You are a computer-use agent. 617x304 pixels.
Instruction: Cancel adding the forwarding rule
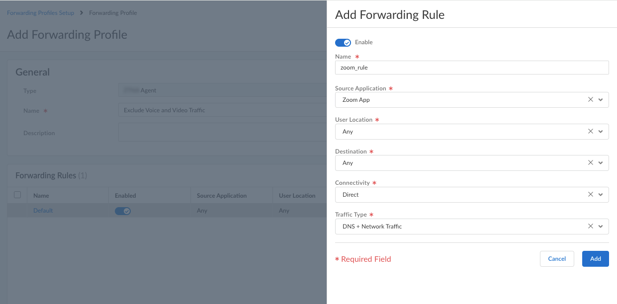point(557,259)
